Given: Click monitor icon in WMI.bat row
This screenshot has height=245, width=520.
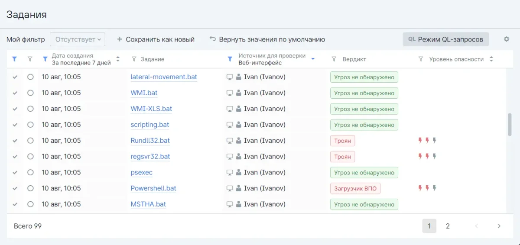Looking at the screenshot, I should [230, 93].
